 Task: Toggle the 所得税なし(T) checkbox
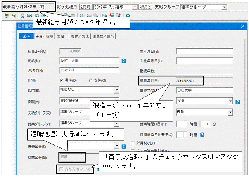coord(133,143)
